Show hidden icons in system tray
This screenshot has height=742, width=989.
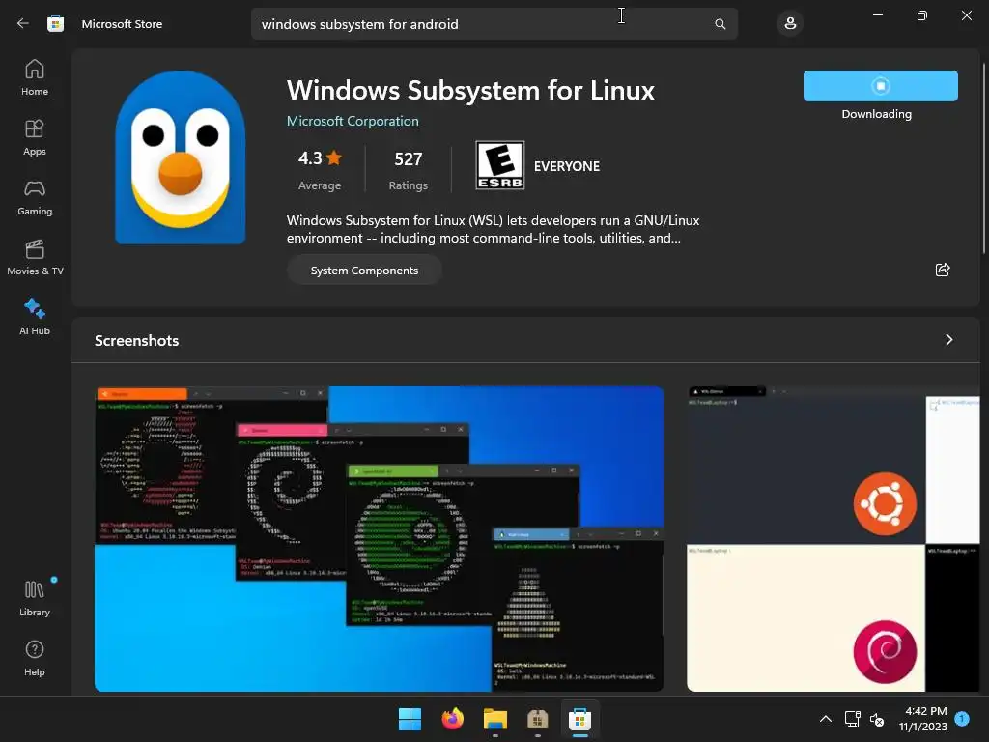click(x=825, y=719)
